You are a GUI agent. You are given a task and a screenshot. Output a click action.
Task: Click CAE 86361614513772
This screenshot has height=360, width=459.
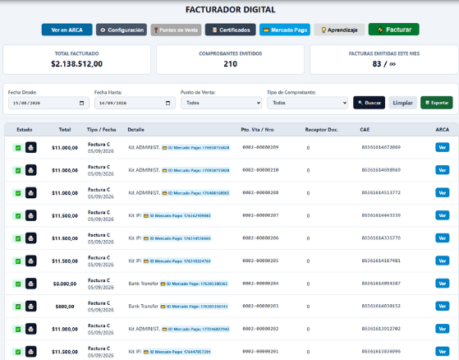[x=381, y=193]
